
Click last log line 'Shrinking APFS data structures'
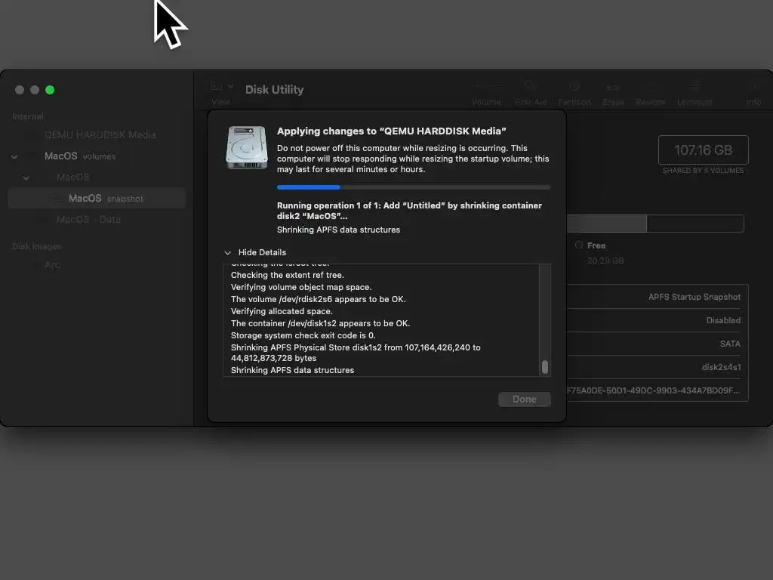[x=292, y=370]
